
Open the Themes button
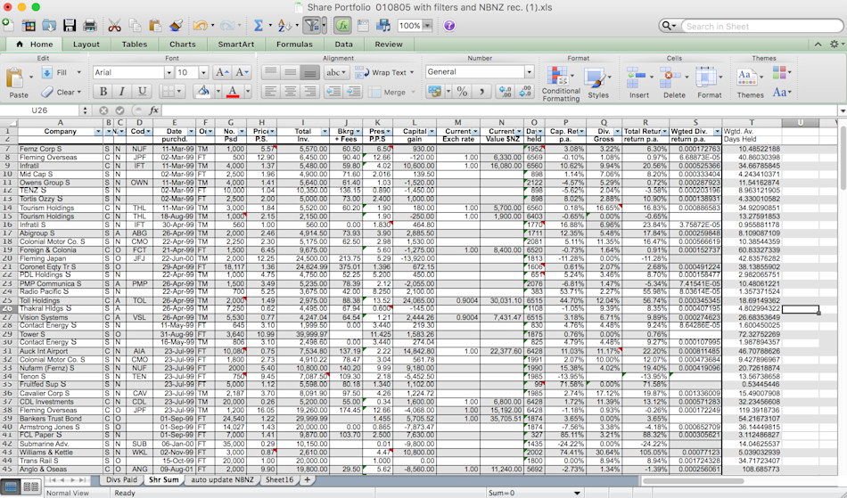750,84
